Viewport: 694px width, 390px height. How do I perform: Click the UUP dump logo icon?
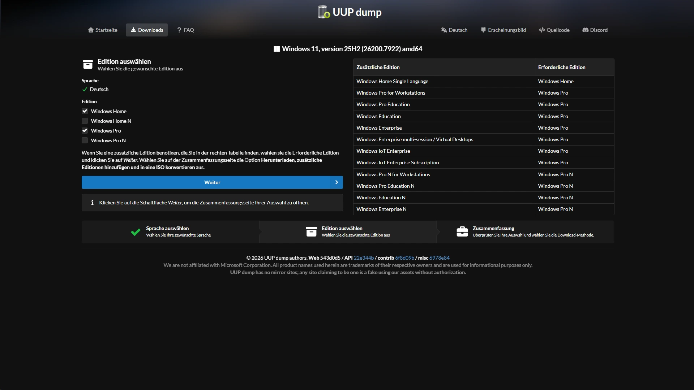click(324, 12)
